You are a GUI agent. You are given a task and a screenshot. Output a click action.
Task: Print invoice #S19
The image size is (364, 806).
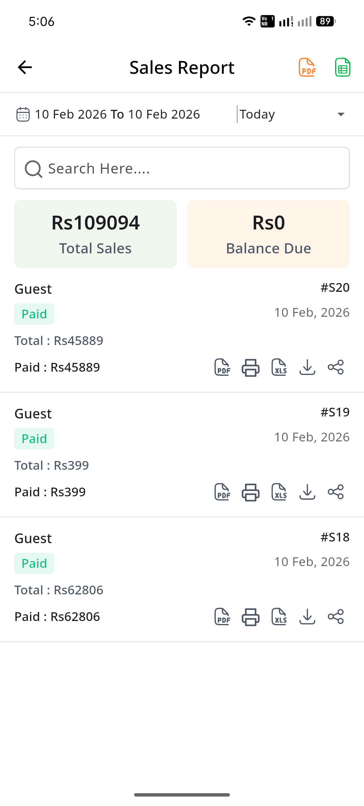250,492
